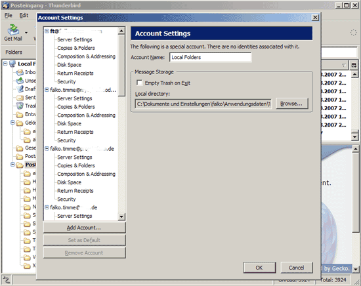Select Disk Space under second falko.timme account
The height and width of the screenshot is (286, 361).
click(70, 123)
